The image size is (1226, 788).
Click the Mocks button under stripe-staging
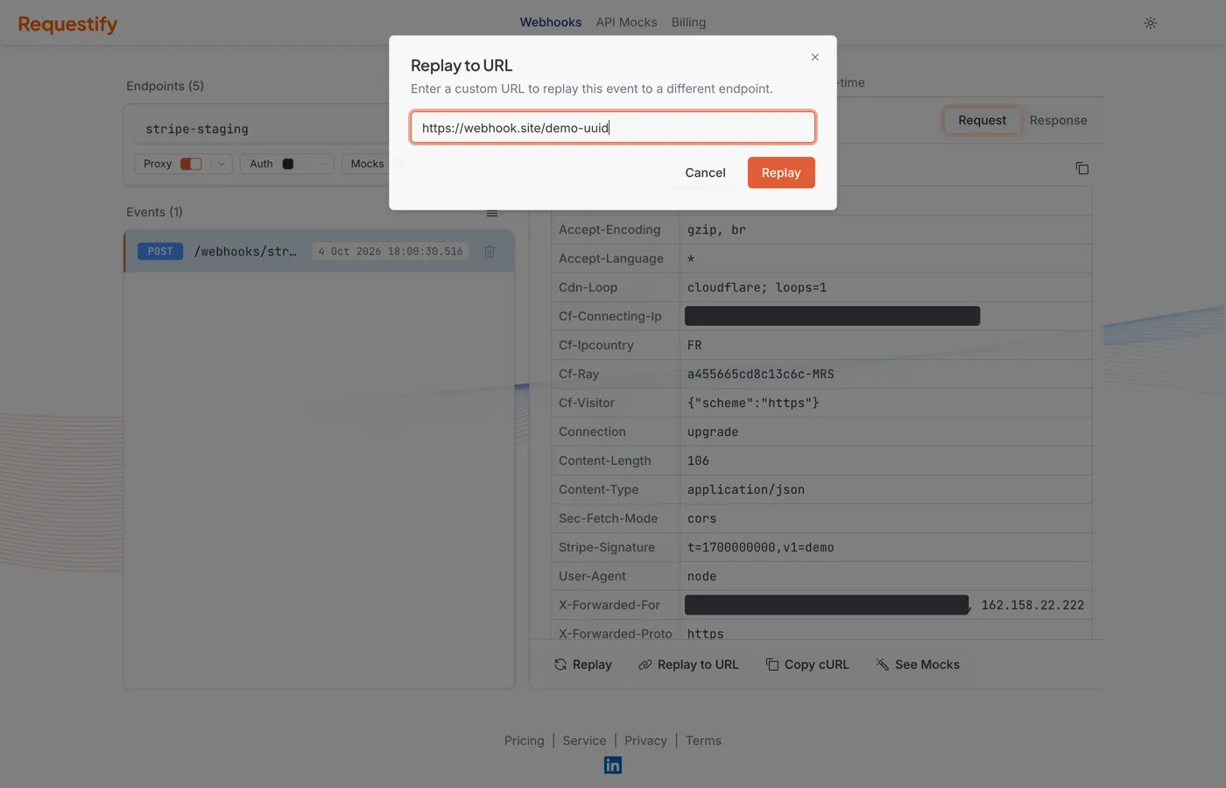pyautogui.click(x=367, y=164)
